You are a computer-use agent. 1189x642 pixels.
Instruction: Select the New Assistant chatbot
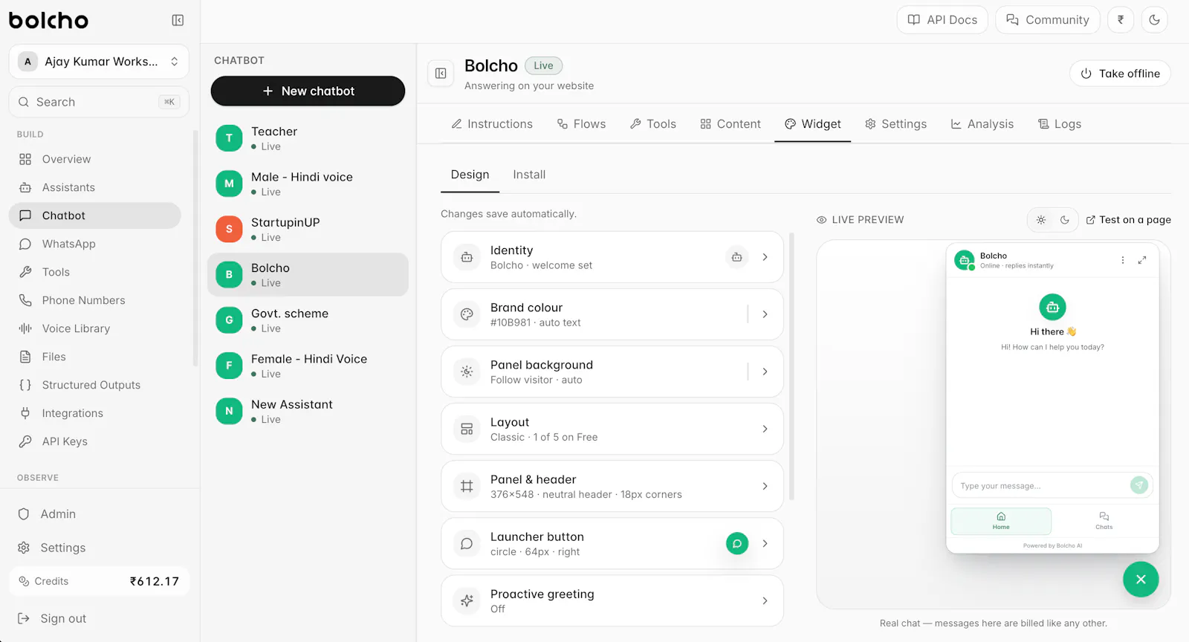pyautogui.click(x=308, y=411)
